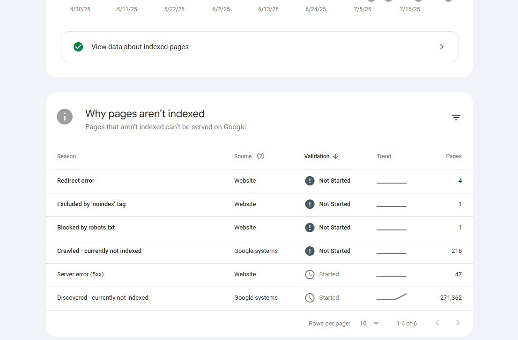Click the green checkmark indexed pages icon
The height and width of the screenshot is (340, 518).
pyautogui.click(x=78, y=47)
